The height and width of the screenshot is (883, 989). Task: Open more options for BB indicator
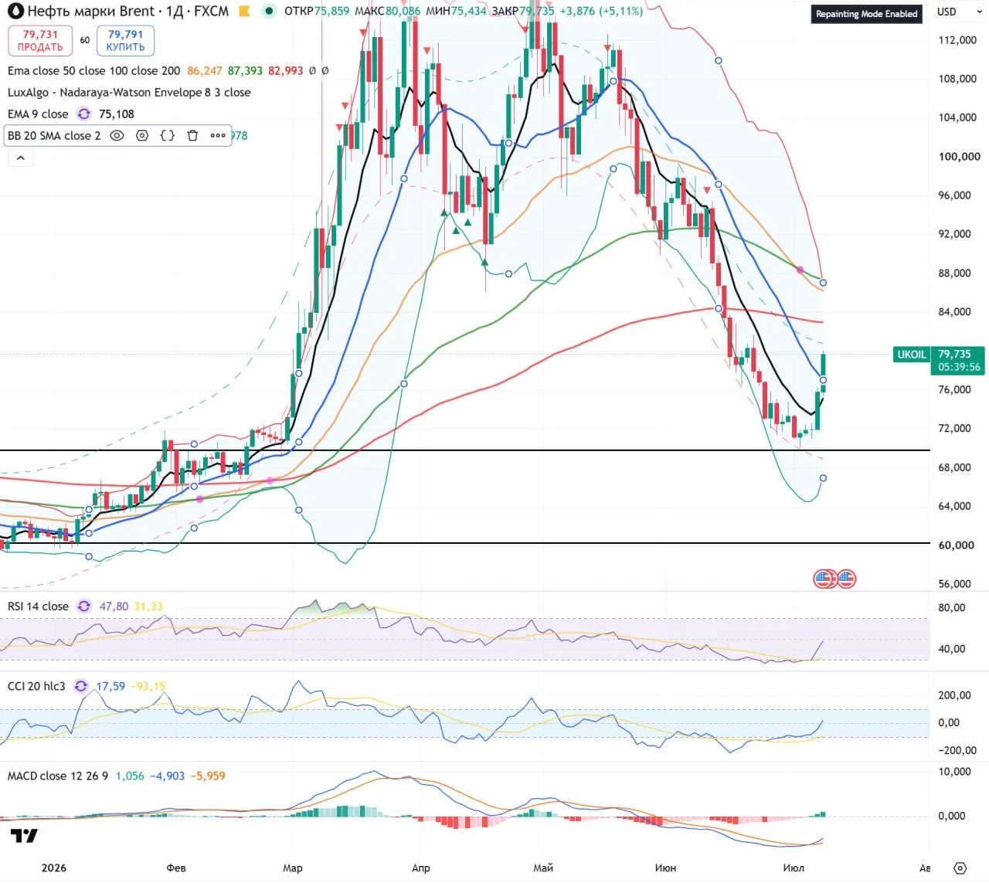pyautogui.click(x=218, y=135)
